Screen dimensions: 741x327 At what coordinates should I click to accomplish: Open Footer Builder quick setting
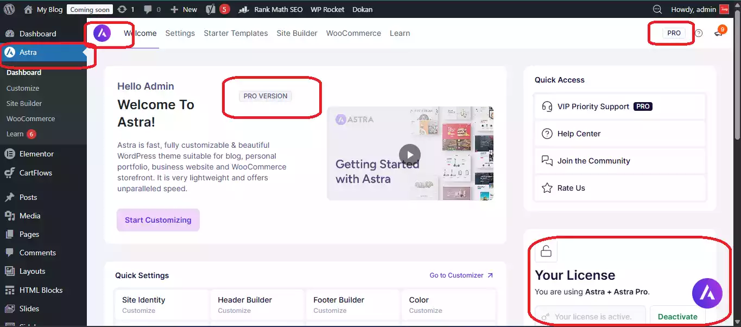[353, 305]
